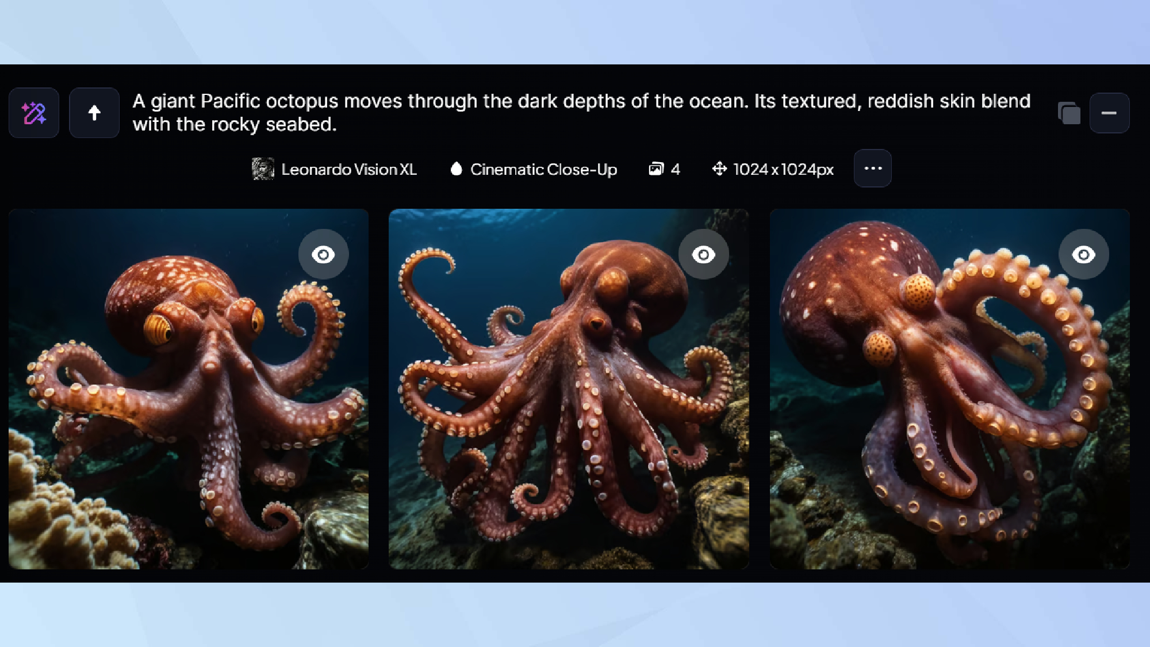Select the Leonardo Vision XL model label

coord(349,169)
